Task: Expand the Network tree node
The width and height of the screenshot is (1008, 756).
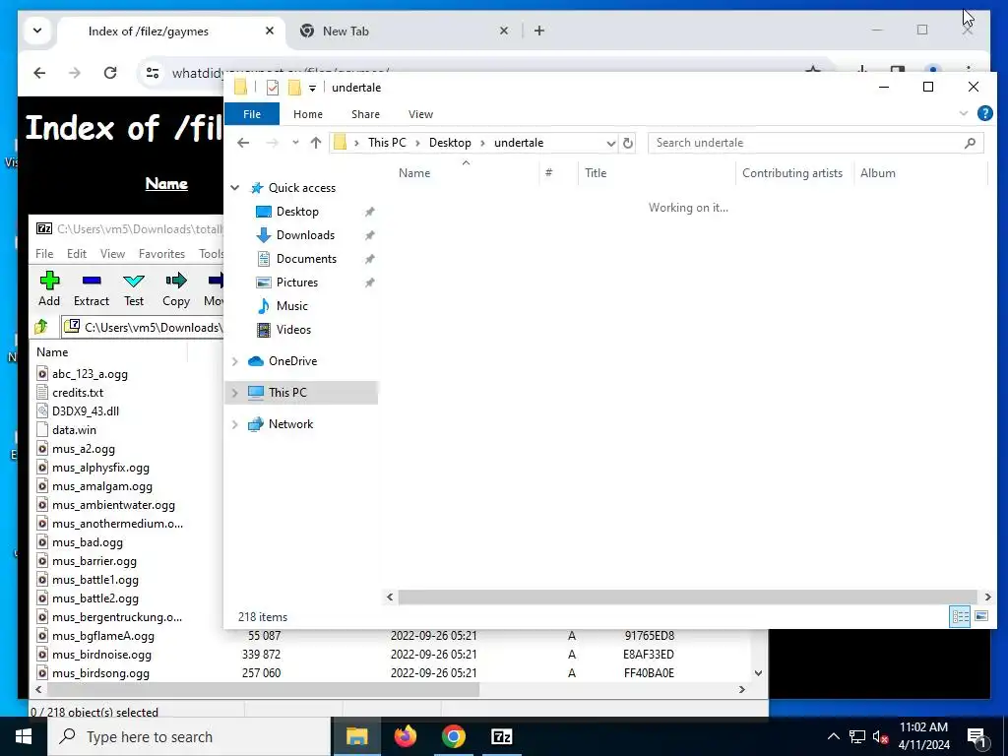Action: point(235,424)
